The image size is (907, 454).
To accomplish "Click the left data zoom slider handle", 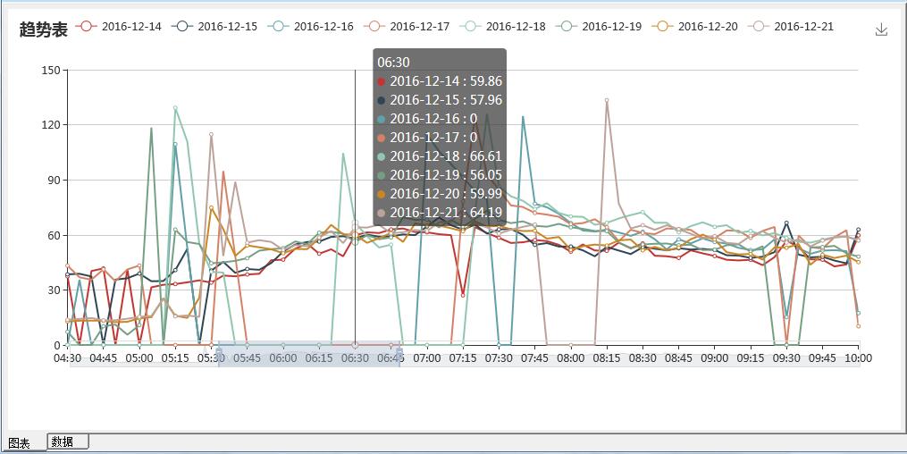I will [219, 353].
